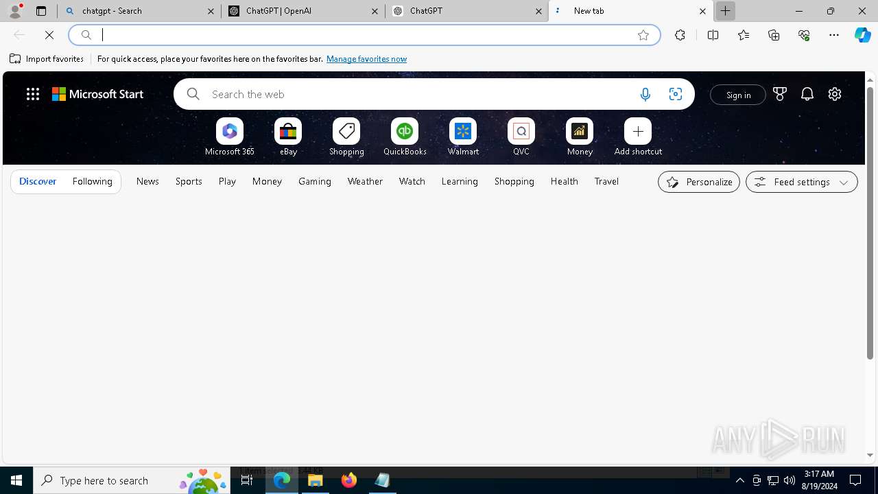Select the Following feed tab
This screenshot has height=494, width=878.
pyautogui.click(x=92, y=182)
